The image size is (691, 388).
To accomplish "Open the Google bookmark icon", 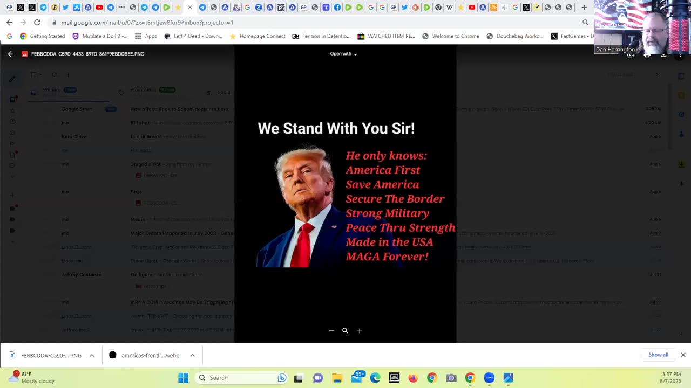I will (9, 36).
